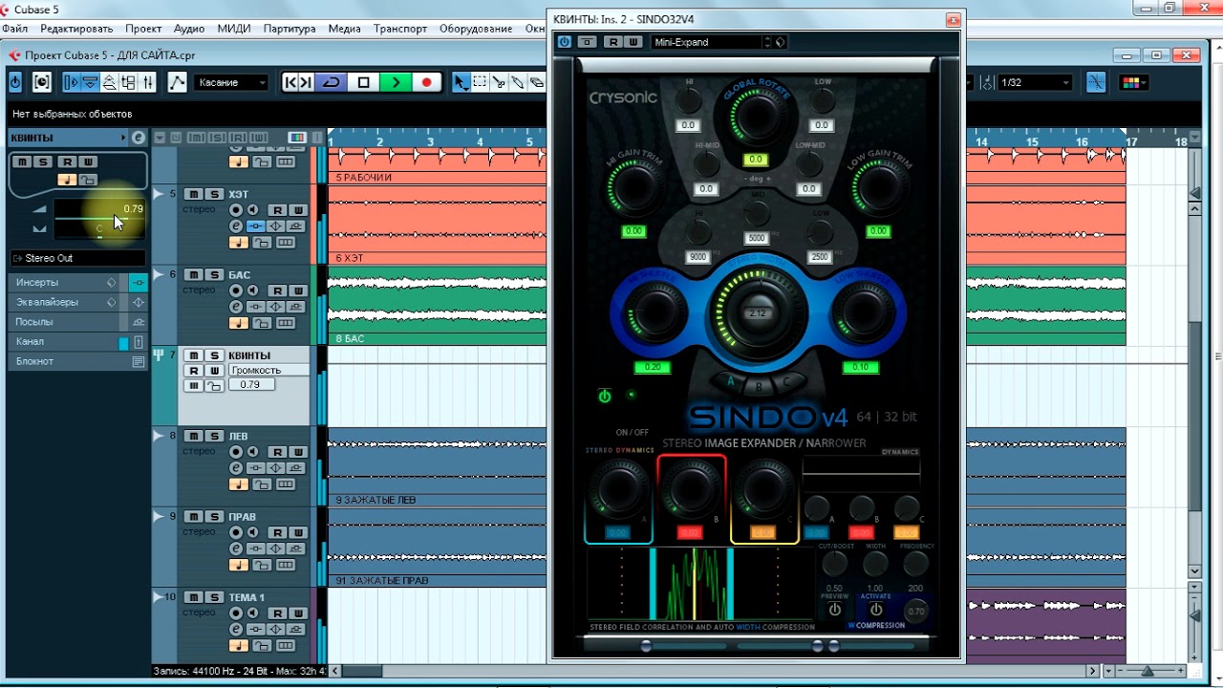Start playback with the green Play button
1223x688 pixels.
coord(395,82)
